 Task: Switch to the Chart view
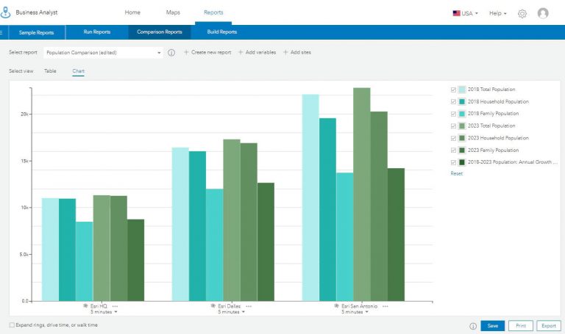[x=78, y=71]
